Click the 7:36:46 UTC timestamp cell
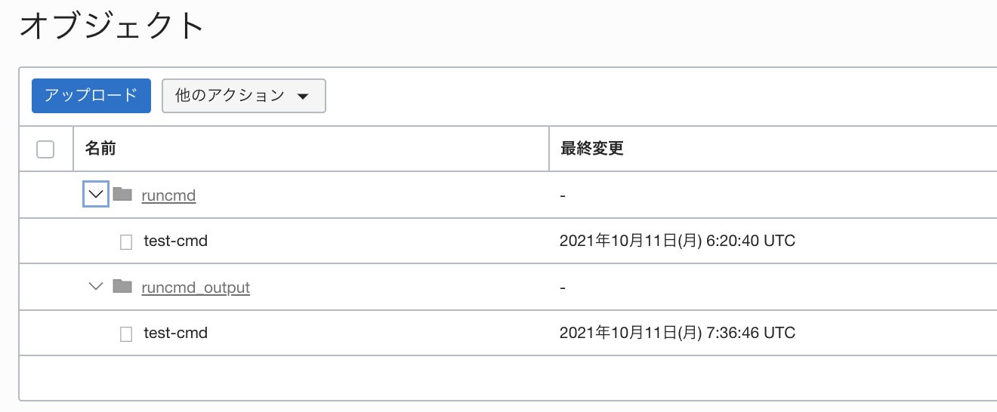This screenshot has height=412, width=997. point(677,333)
